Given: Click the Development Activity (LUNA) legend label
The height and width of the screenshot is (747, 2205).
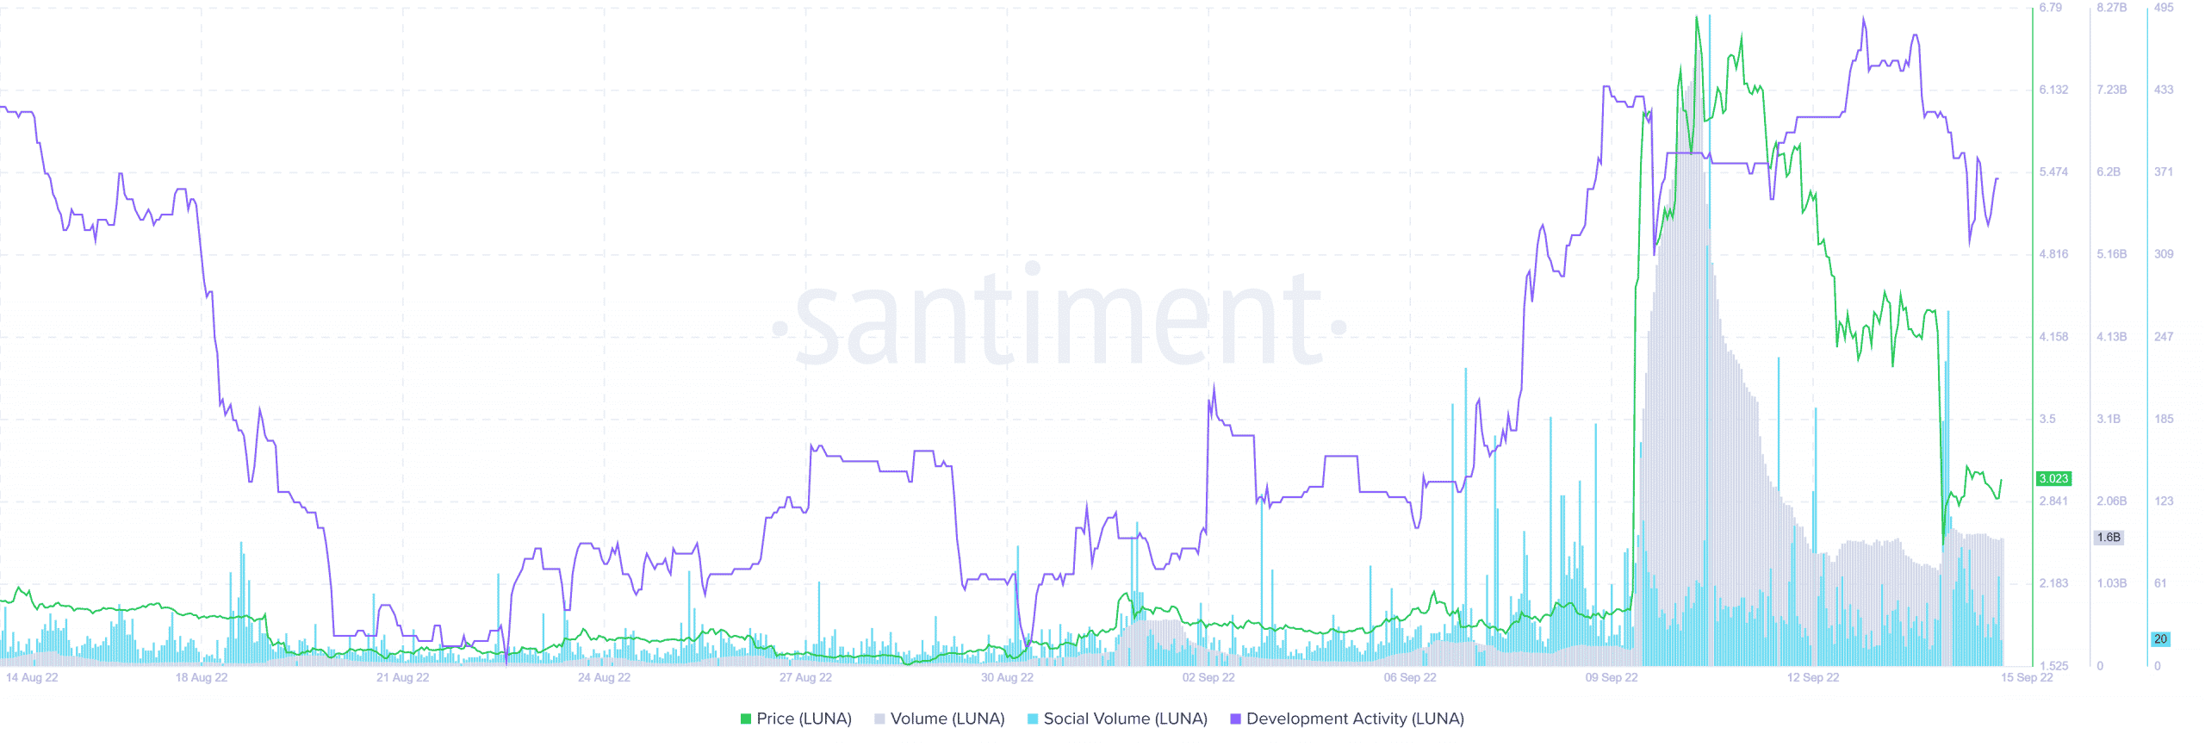Looking at the screenshot, I should 1355,719.
